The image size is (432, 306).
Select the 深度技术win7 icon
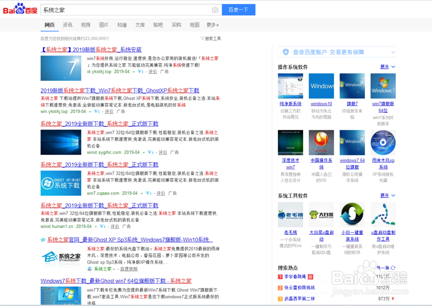tap(290, 142)
